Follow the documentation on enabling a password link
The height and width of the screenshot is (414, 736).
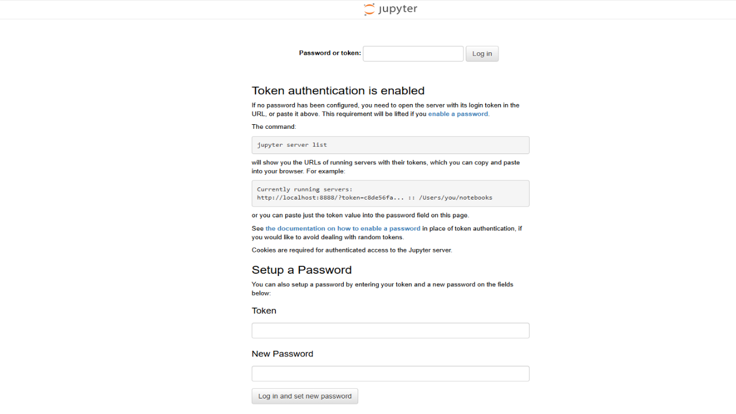(x=343, y=228)
